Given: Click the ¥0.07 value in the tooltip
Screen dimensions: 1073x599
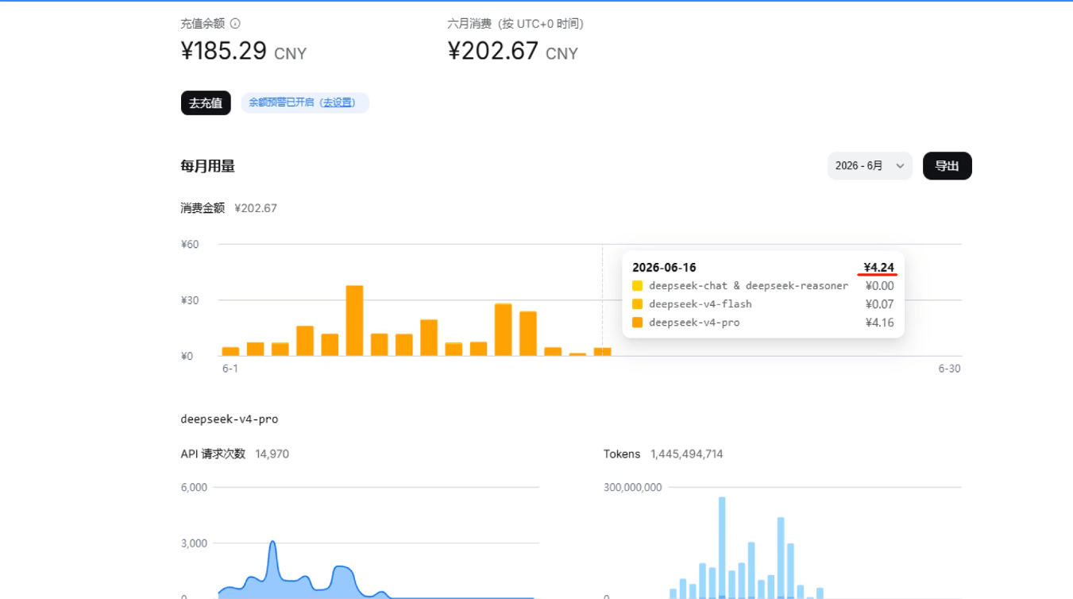Looking at the screenshot, I should click(x=879, y=304).
